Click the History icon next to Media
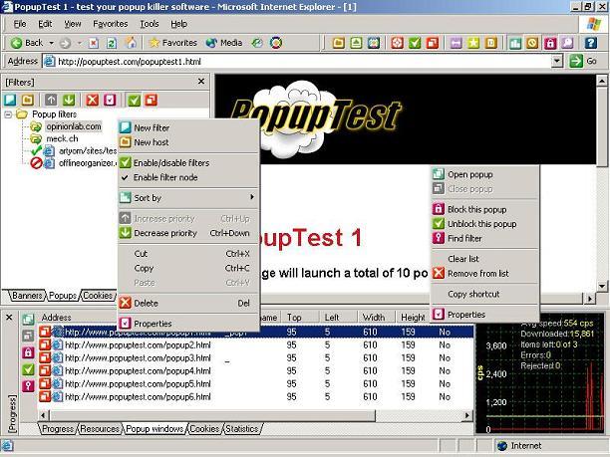Screen dimensions: 610x457 [257, 43]
